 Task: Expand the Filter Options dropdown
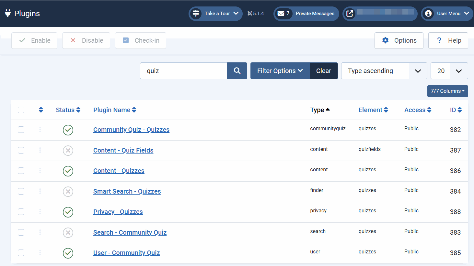tap(280, 71)
